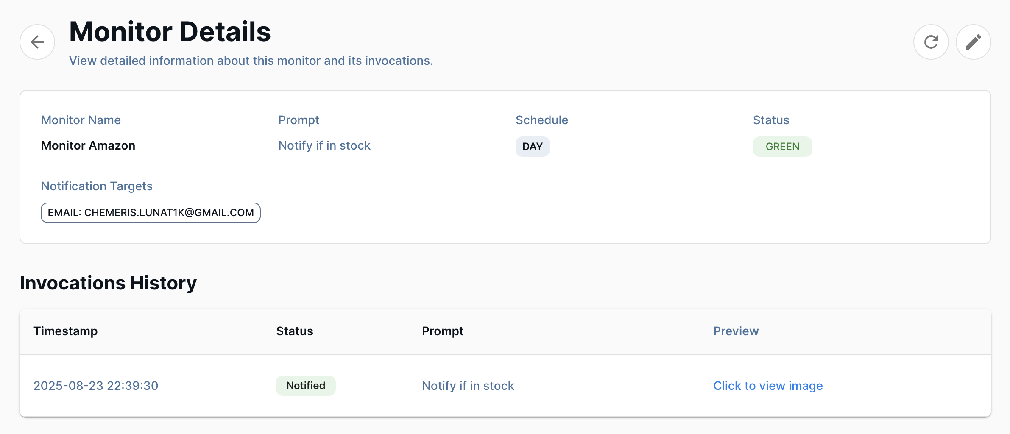Viewport: 1010px width, 434px height.
Task: Open the edit monitor pencil icon
Action: pyautogui.click(x=973, y=42)
